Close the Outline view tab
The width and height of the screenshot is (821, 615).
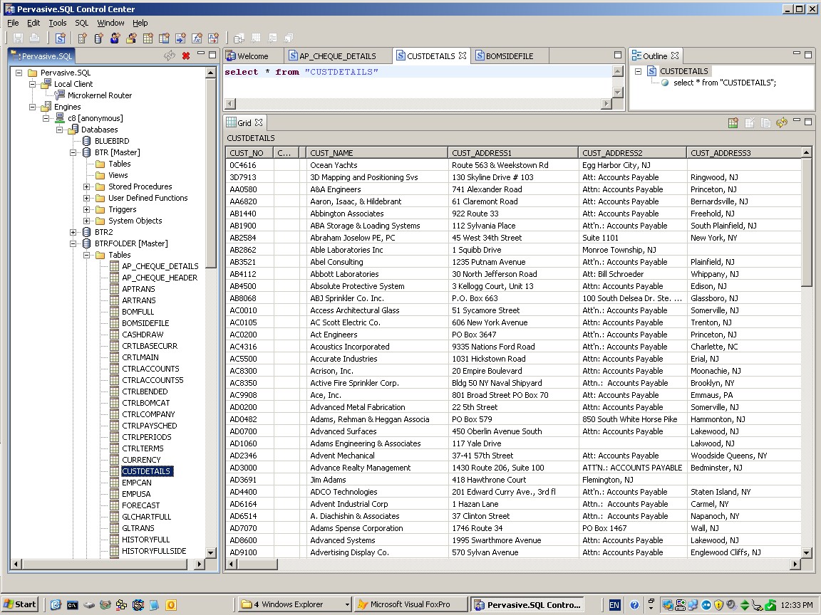click(675, 56)
